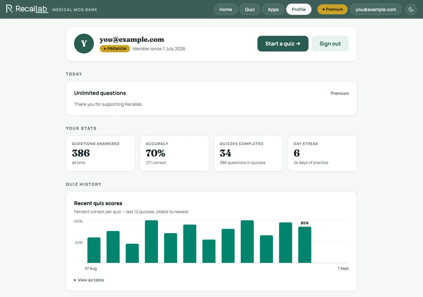Click the 'Recent quiz scores' heading
The height and width of the screenshot is (297, 423).
[x=98, y=203]
